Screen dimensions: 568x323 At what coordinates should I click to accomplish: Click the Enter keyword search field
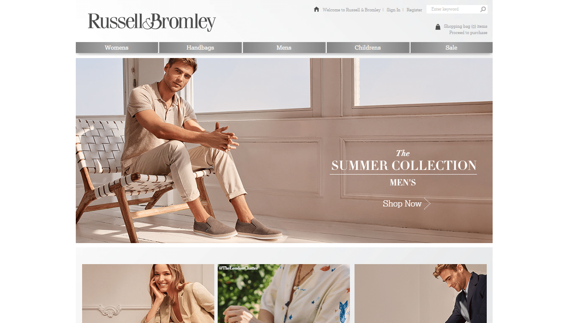pyautogui.click(x=453, y=9)
